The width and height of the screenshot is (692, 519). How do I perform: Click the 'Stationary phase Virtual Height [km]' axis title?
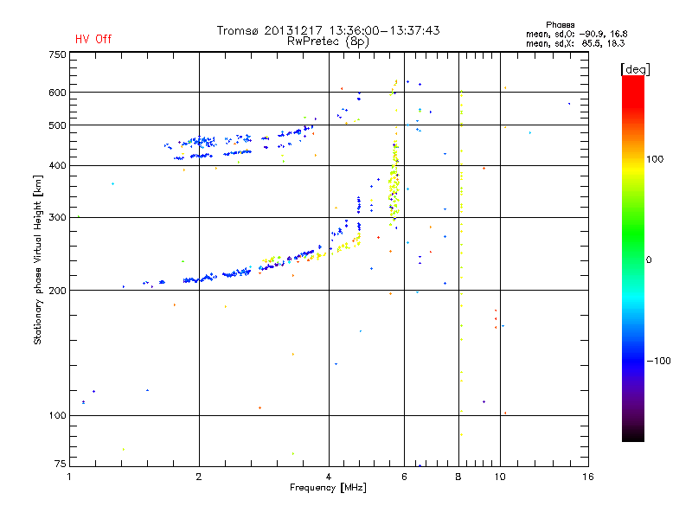pos(38,259)
